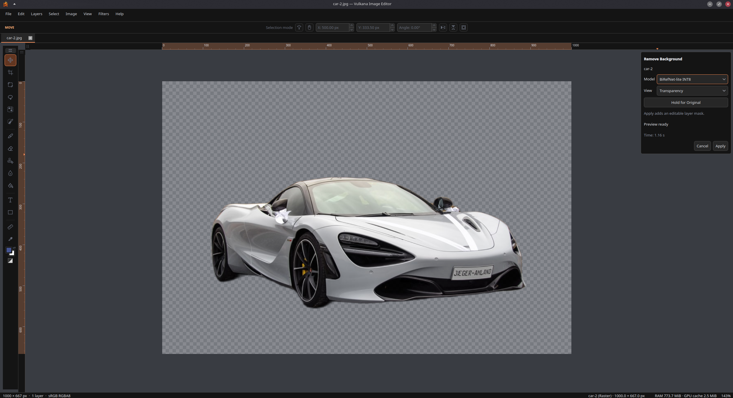
Task: Decrease the Y position stepper
Action: 392,29
